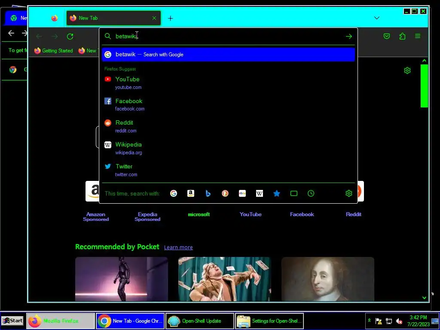Select Chrome window's New Tab tab

[x=16, y=18]
